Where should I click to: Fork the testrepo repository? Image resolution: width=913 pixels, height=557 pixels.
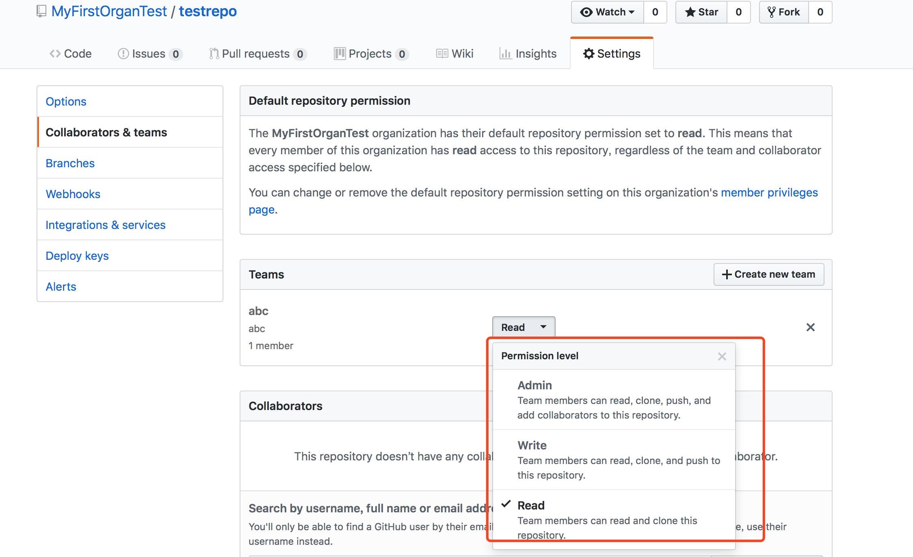coord(784,12)
